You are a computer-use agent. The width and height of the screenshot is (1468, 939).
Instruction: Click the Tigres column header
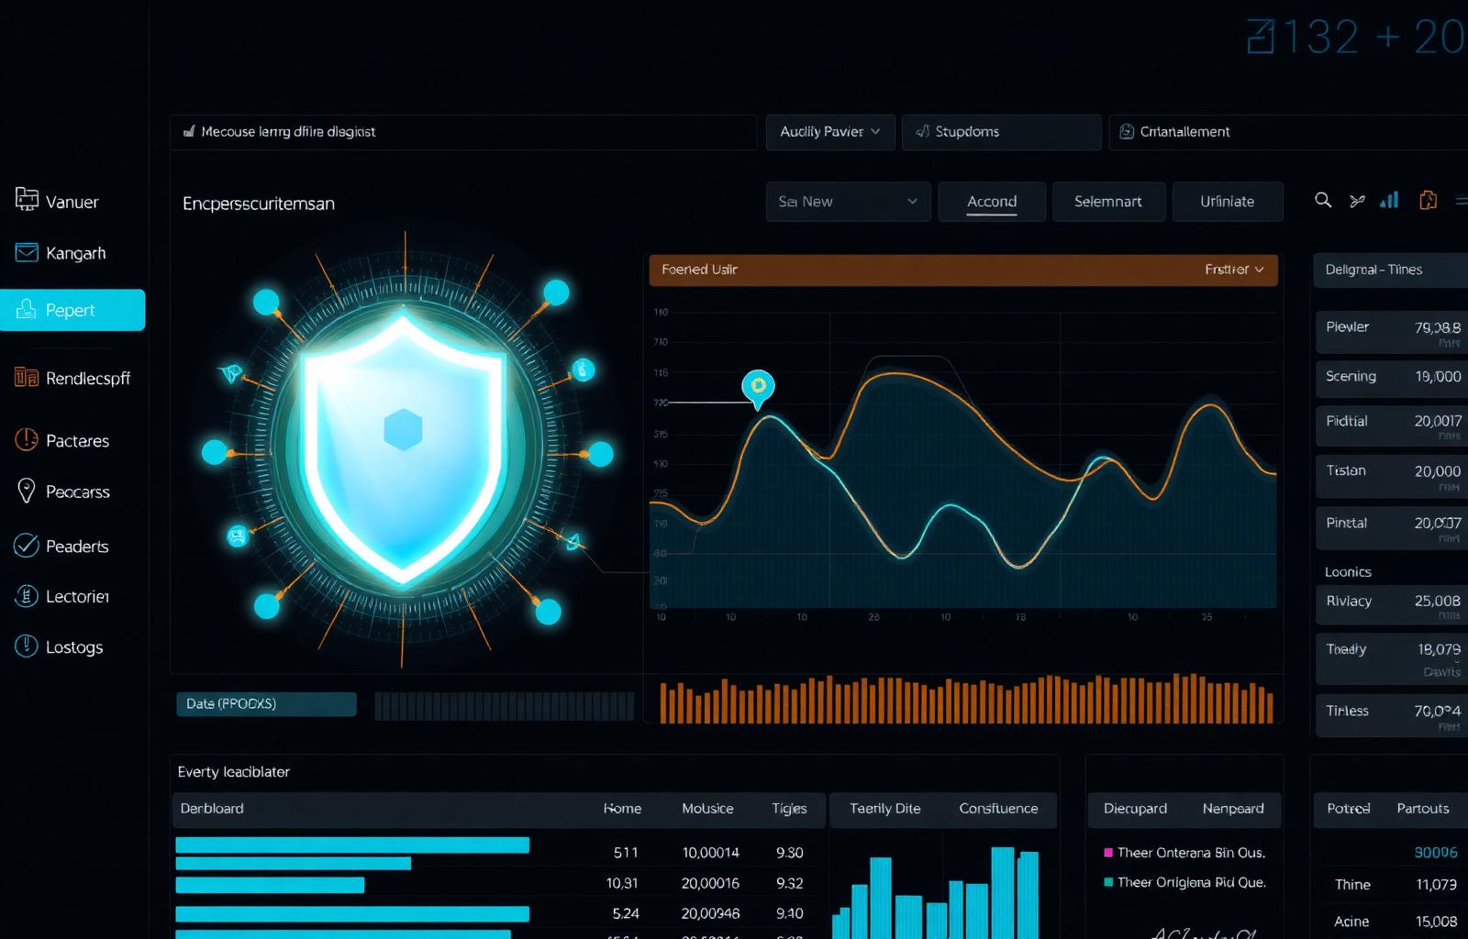pyautogui.click(x=789, y=809)
